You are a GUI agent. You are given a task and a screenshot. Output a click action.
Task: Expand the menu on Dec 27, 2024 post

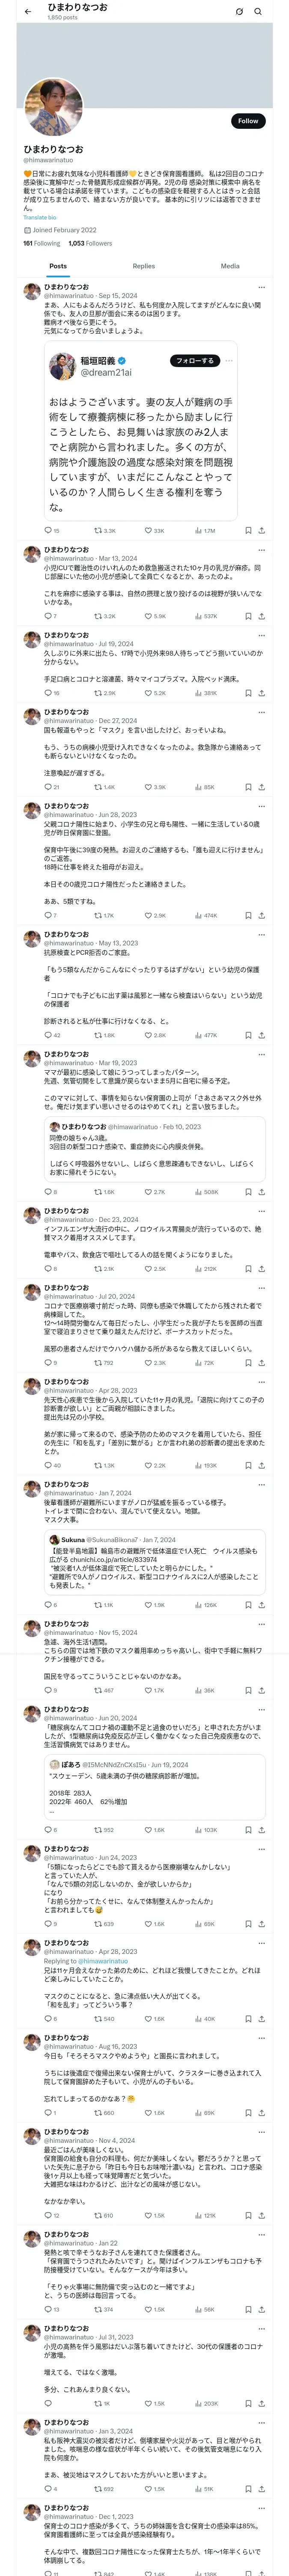point(262,712)
